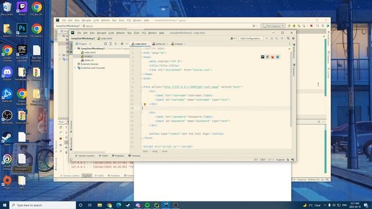This screenshot has width=372, height=209.
Task: Open Version Control tab in back window
Action: pos(70,175)
